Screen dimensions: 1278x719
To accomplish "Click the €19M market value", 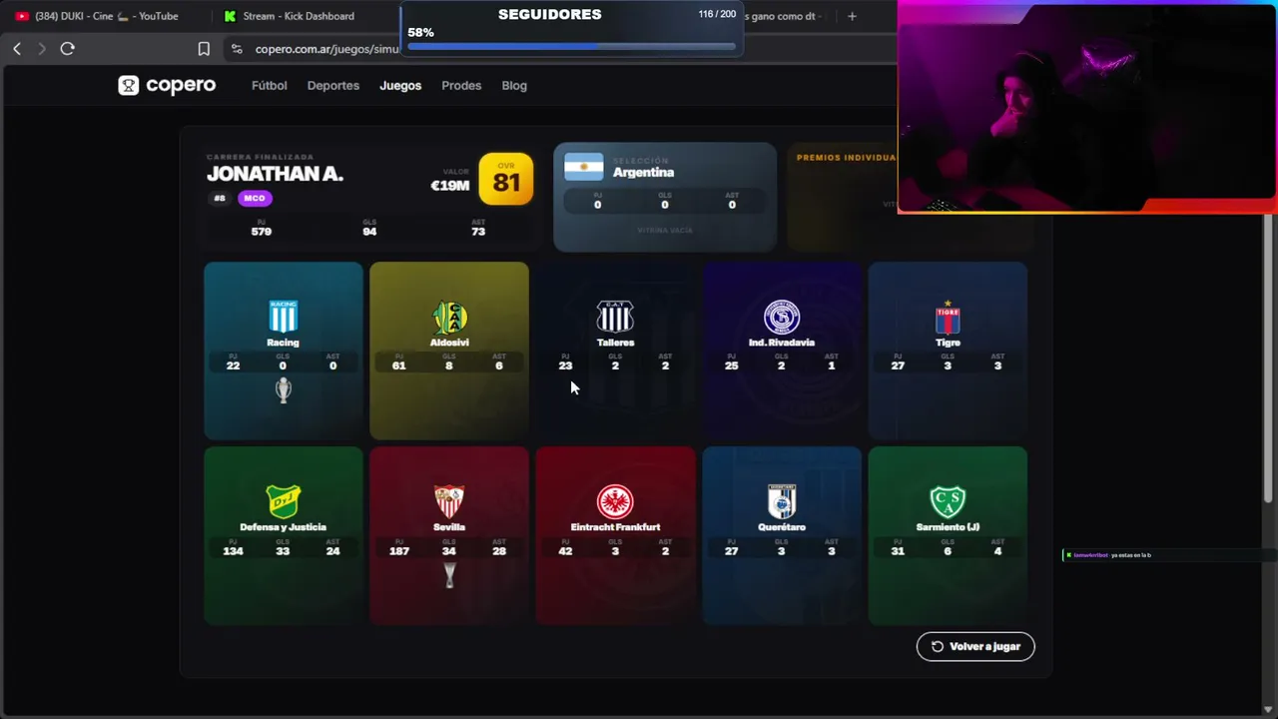I will (x=449, y=185).
